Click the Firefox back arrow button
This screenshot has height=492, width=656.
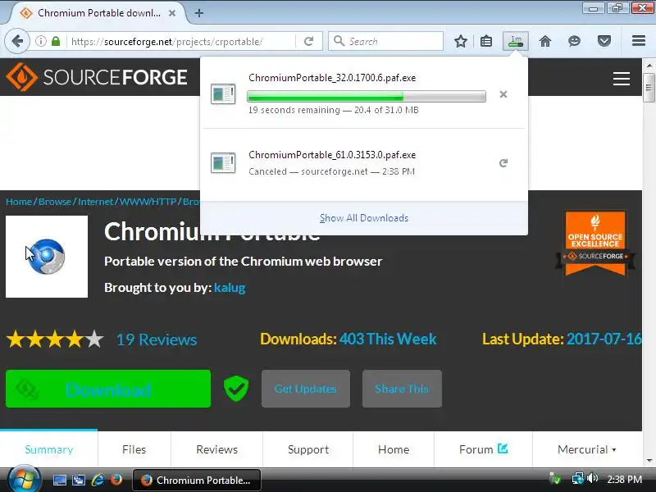pyautogui.click(x=17, y=42)
